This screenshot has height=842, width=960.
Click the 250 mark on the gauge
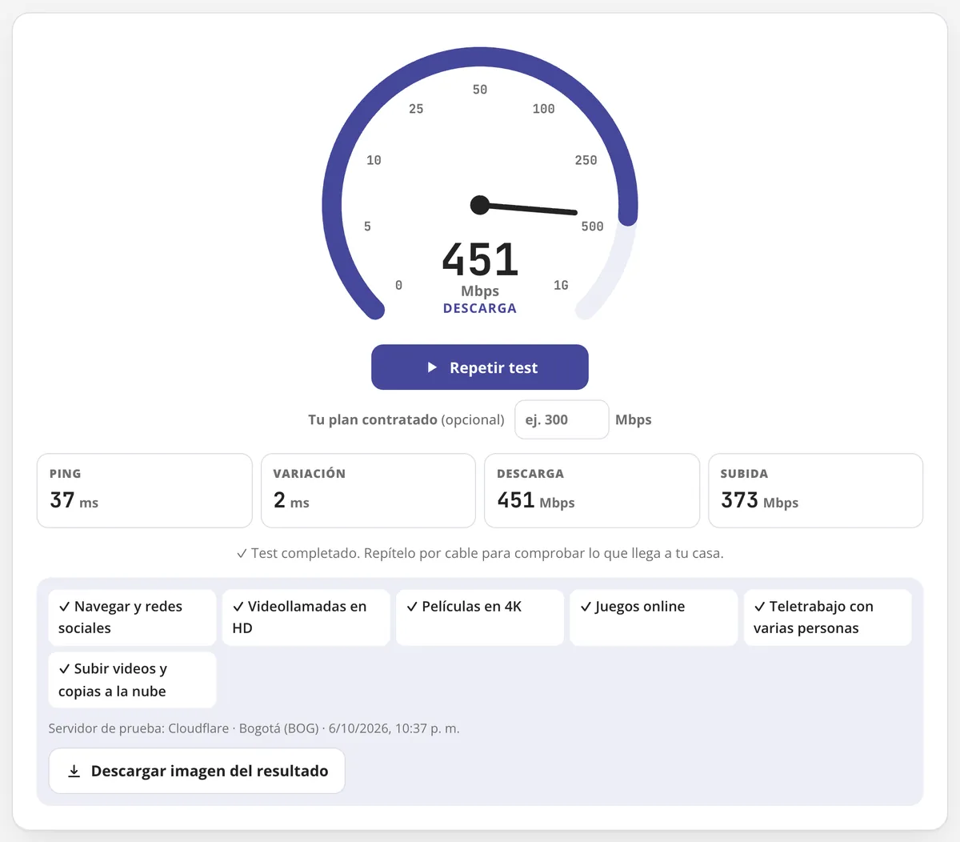point(586,160)
